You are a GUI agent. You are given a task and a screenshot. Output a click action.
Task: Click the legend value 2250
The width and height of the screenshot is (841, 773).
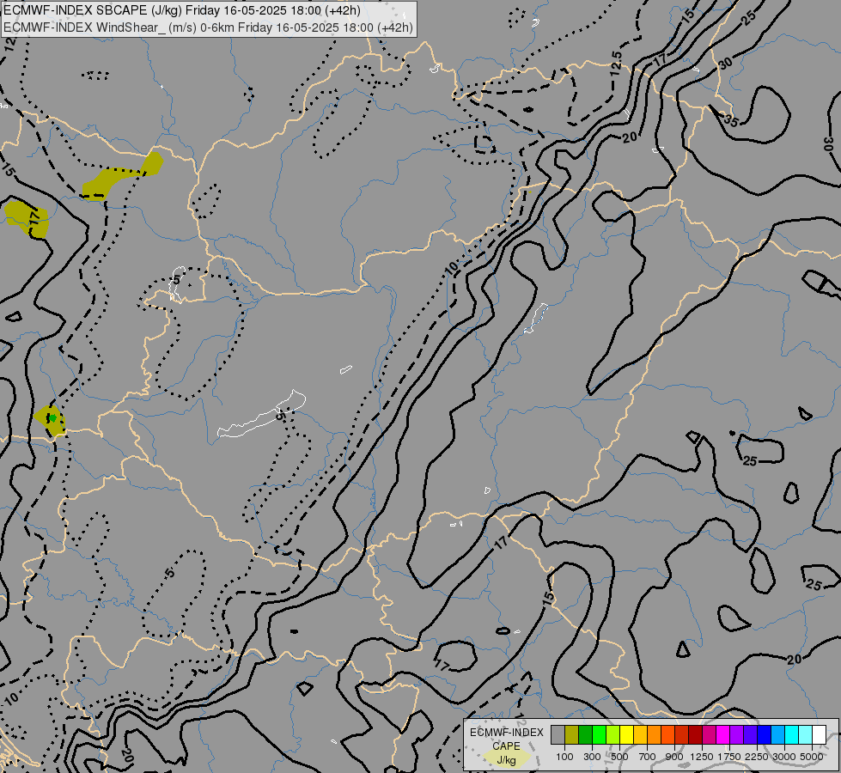tap(757, 757)
